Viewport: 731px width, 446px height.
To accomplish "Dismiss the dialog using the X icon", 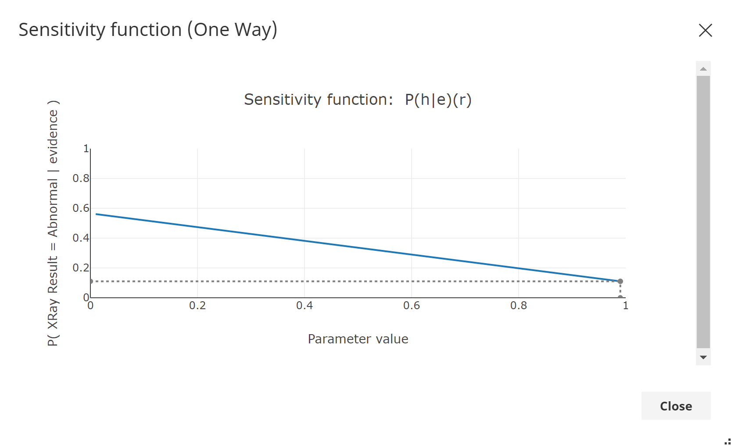I will [x=706, y=30].
